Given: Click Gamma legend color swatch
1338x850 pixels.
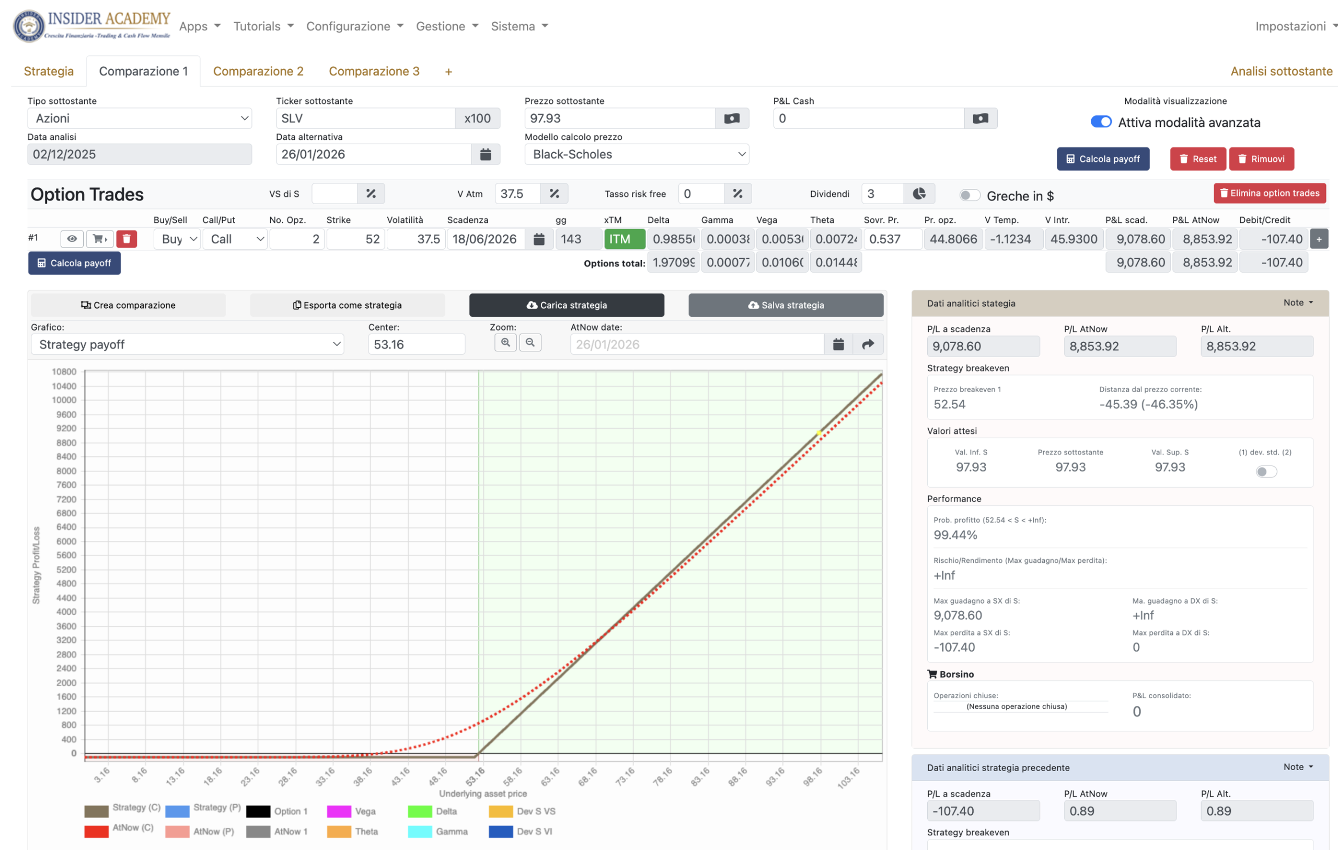Looking at the screenshot, I should (420, 831).
